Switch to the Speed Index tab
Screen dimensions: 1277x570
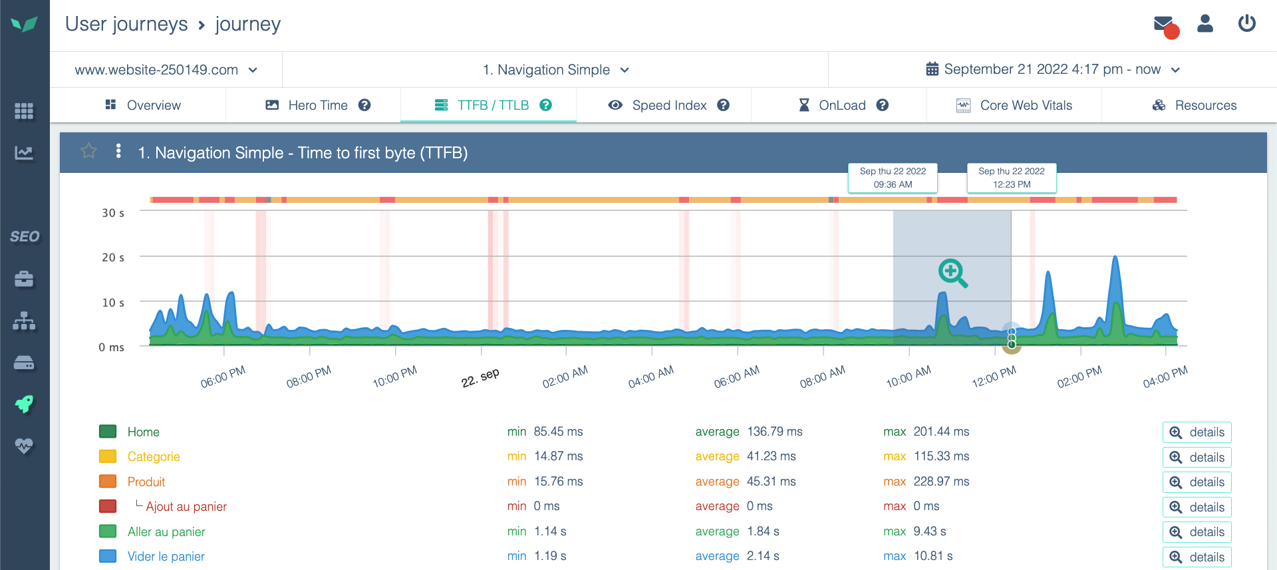click(668, 105)
